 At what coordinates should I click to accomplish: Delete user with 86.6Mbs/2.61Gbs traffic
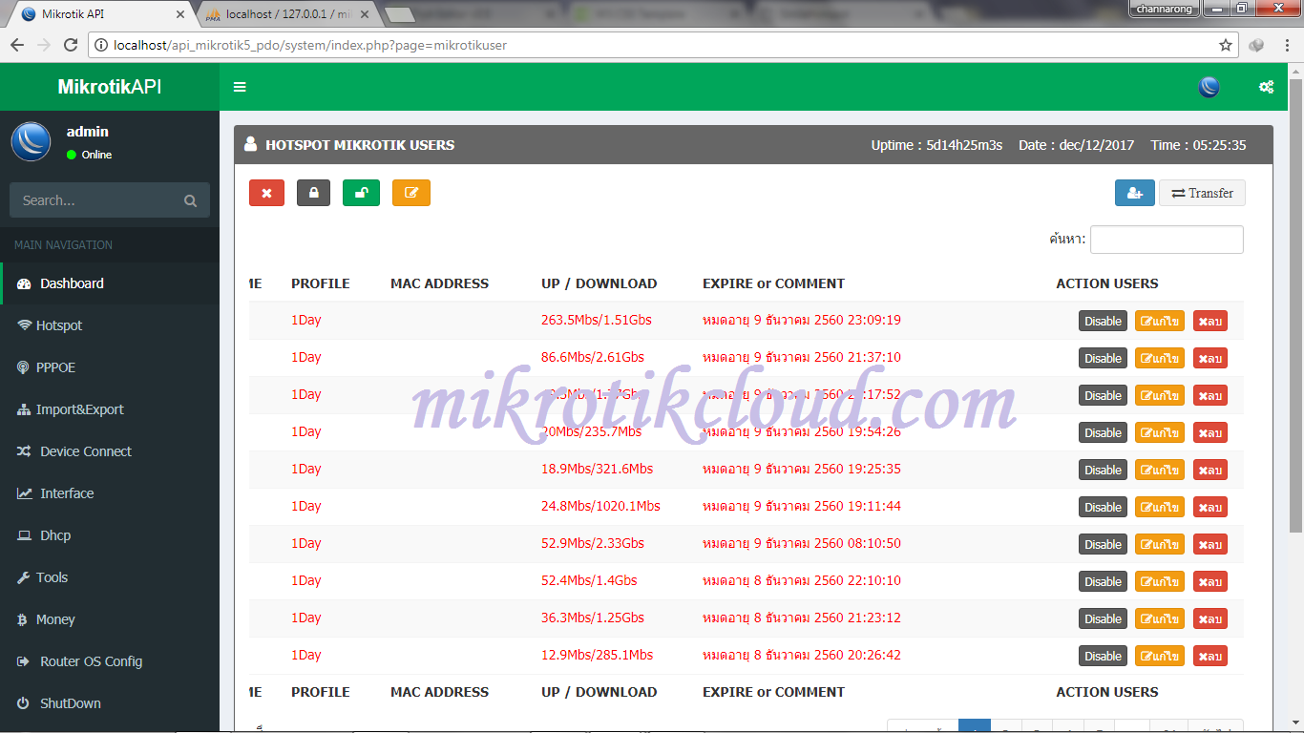[1210, 358]
